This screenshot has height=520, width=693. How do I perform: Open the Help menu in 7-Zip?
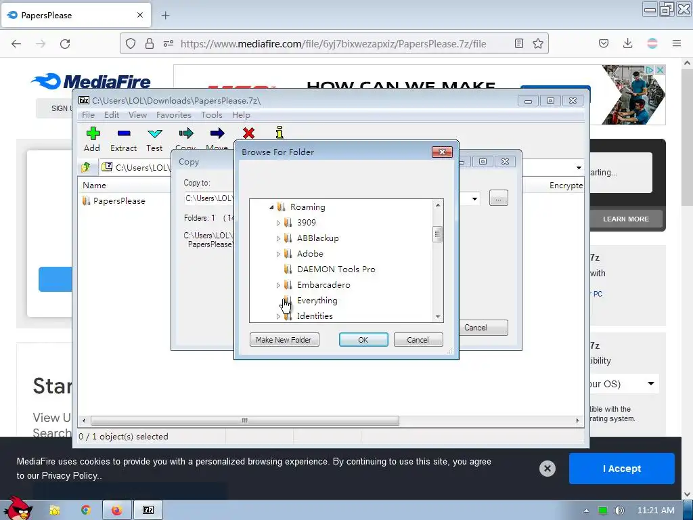point(241,115)
